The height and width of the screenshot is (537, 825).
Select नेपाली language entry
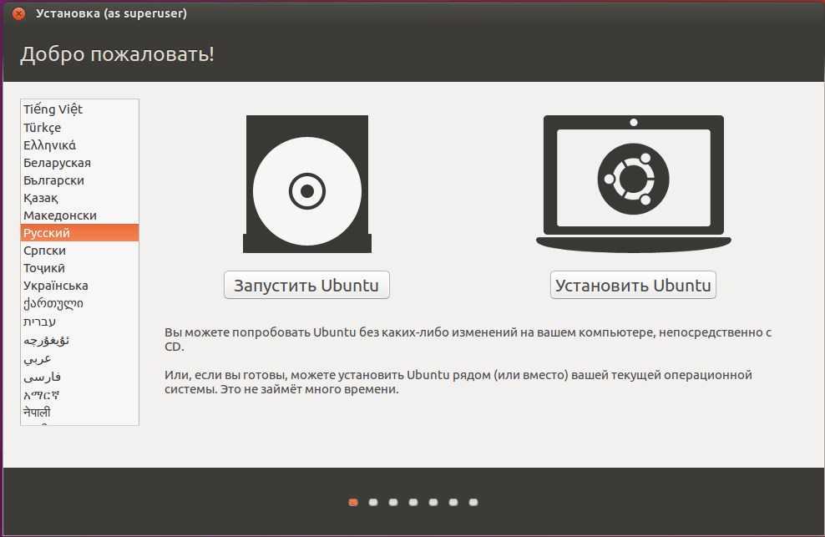pos(79,413)
